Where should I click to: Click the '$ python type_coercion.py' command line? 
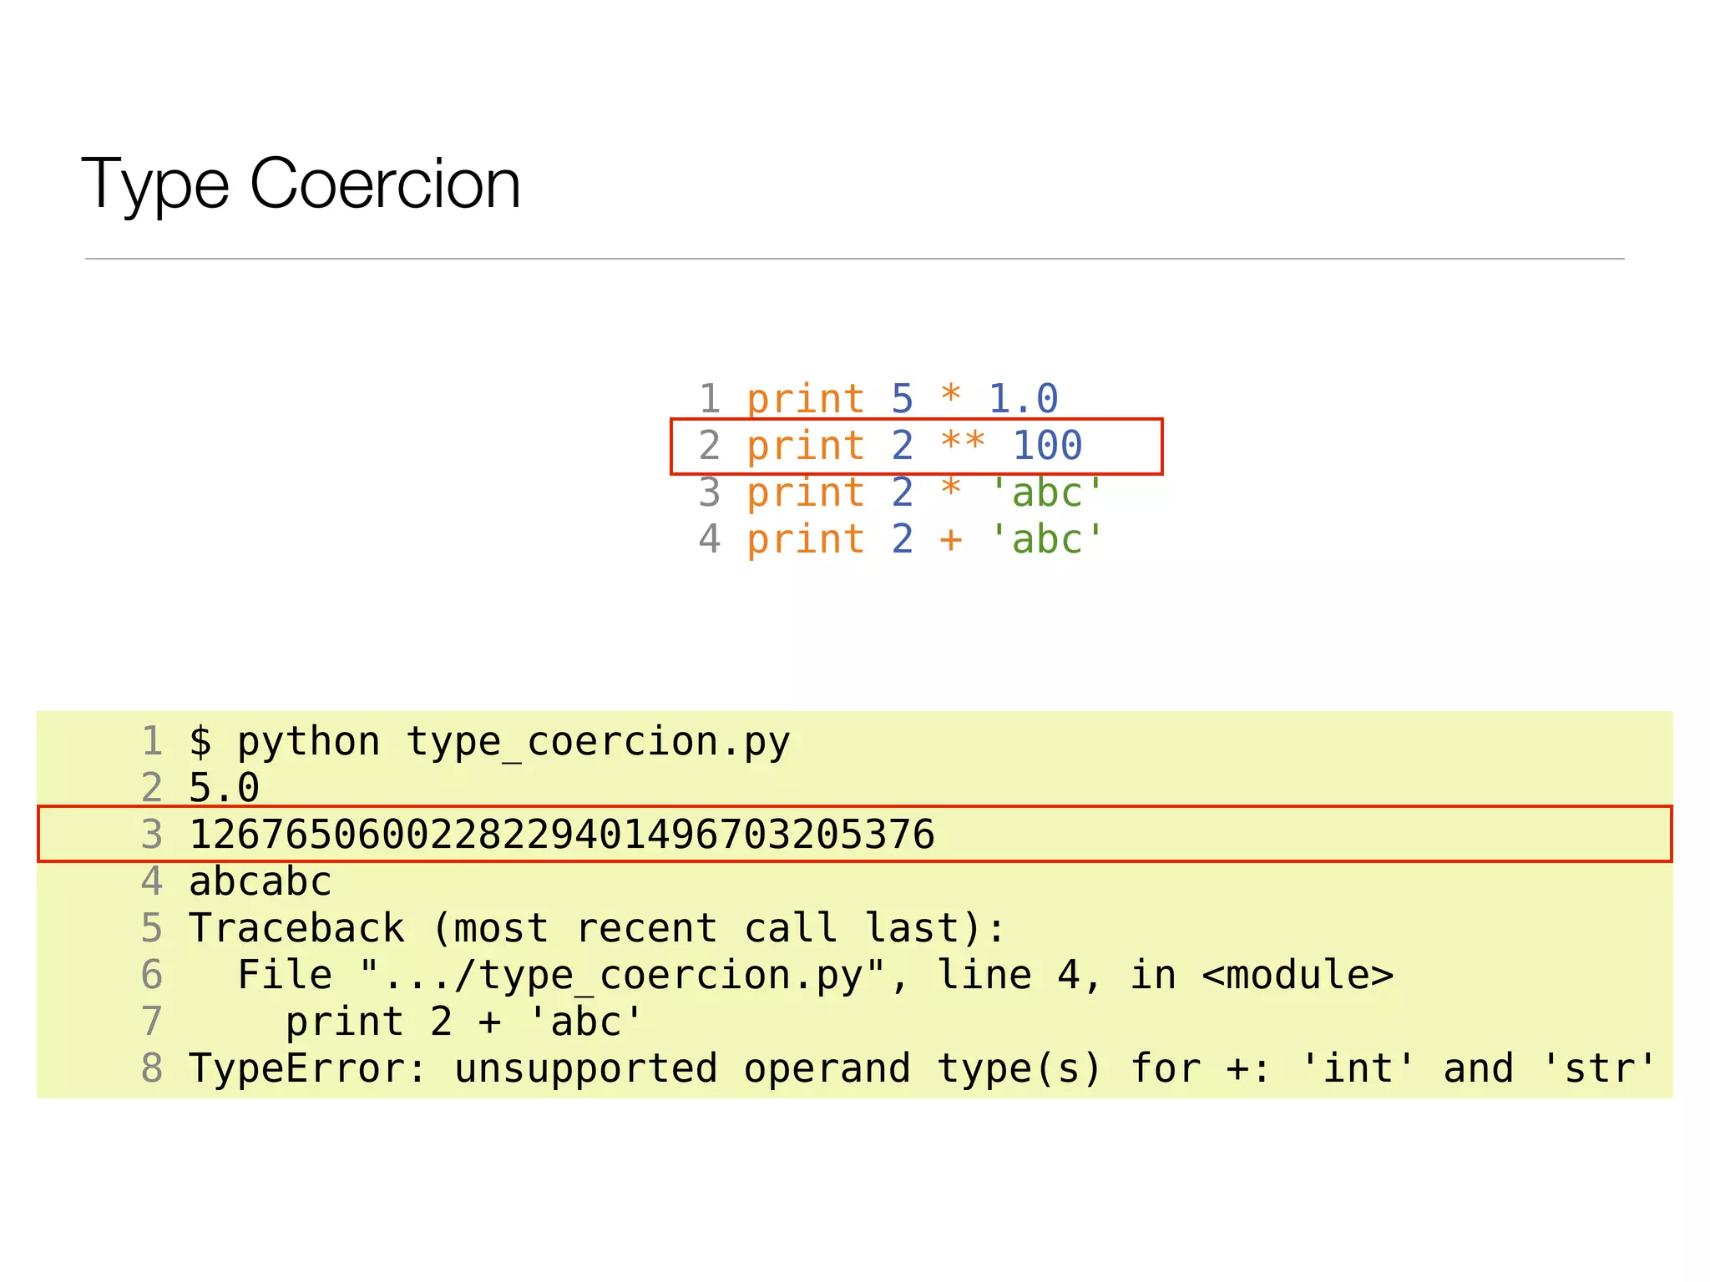[489, 741]
